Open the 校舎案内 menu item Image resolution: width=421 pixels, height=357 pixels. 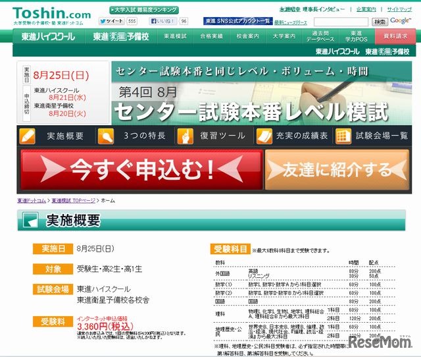pos(248,36)
